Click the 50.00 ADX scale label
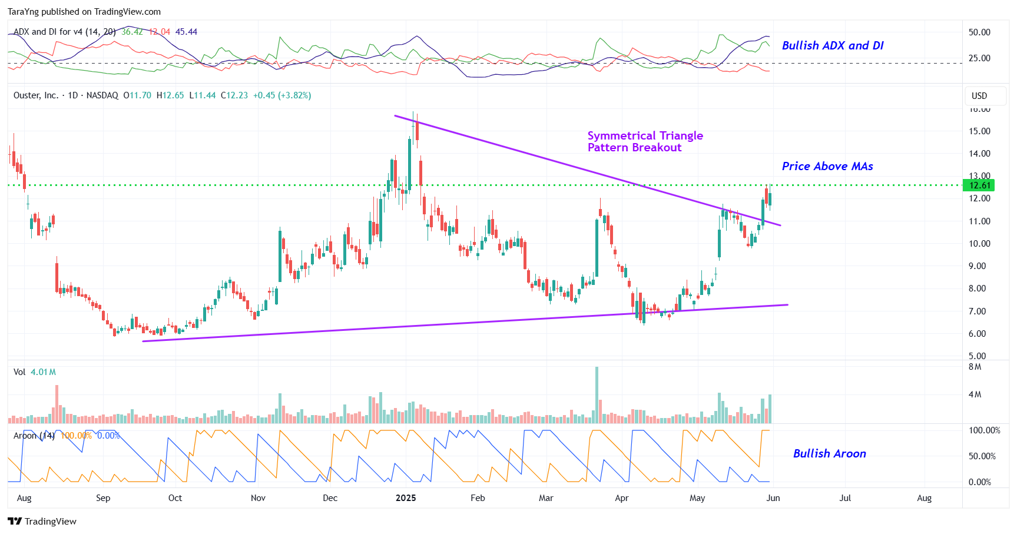 click(980, 32)
